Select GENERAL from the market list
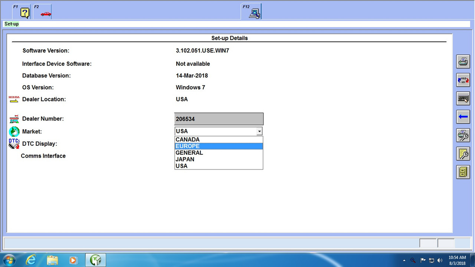The width and height of the screenshot is (475, 267). 219,153
